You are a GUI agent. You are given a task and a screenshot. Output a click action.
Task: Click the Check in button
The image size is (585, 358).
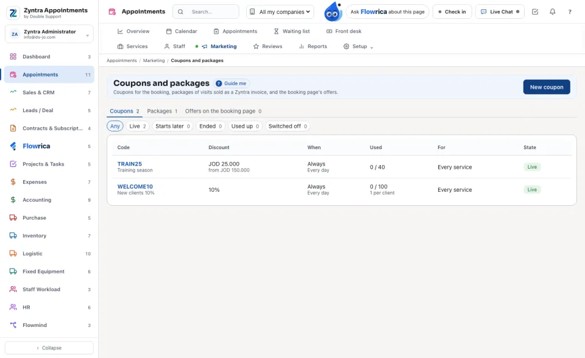pos(452,12)
